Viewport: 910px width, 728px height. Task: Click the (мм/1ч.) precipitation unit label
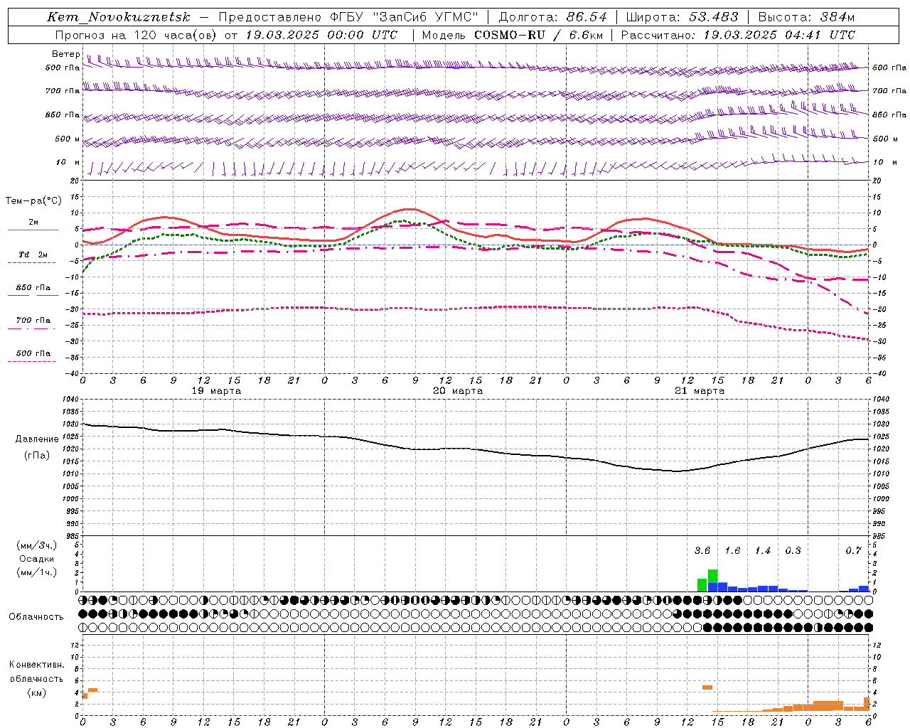(x=37, y=572)
